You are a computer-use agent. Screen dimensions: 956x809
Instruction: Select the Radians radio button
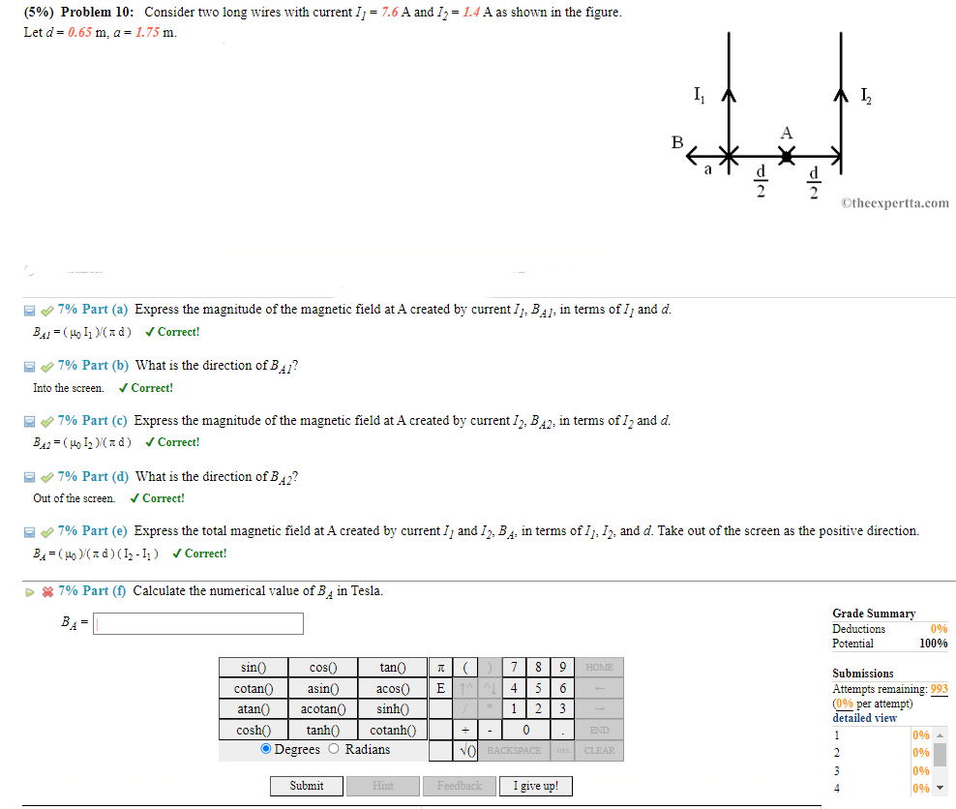coord(332,750)
